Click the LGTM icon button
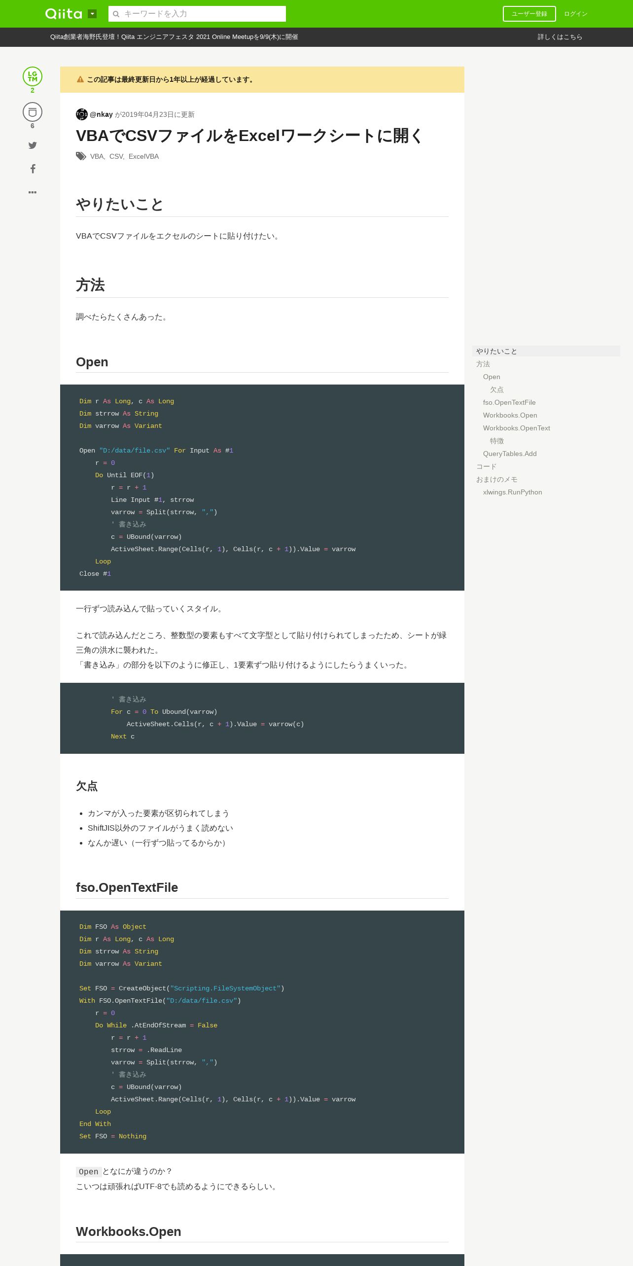 [33, 76]
